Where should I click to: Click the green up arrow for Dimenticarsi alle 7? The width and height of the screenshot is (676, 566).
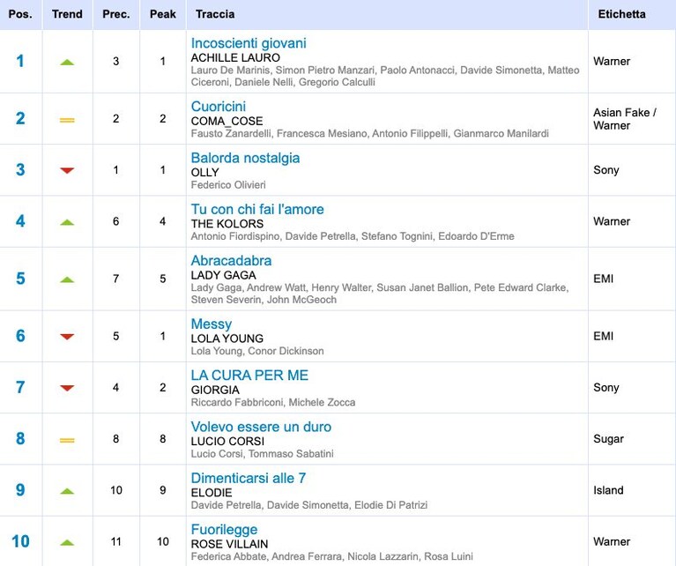point(67,491)
